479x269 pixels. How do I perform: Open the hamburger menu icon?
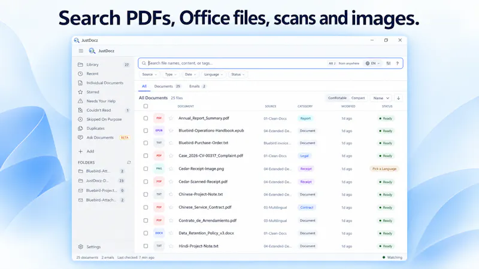point(81,51)
